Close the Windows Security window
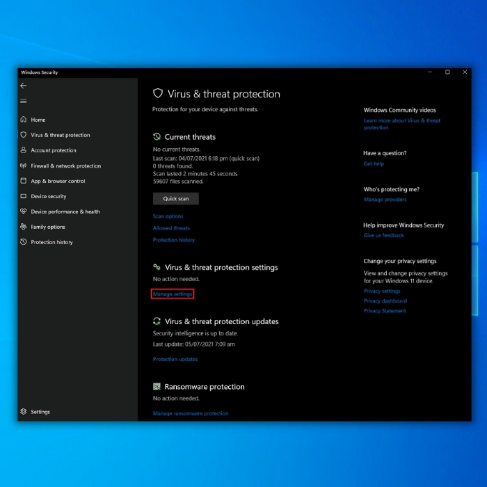The width and height of the screenshot is (487, 487). tap(465, 72)
